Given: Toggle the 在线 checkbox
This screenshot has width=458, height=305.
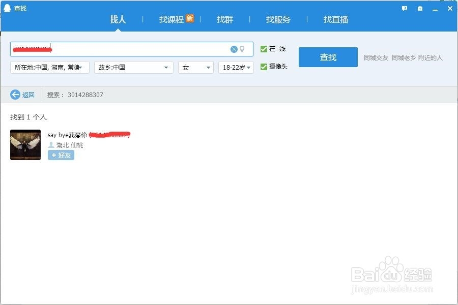Looking at the screenshot, I should (264, 49).
